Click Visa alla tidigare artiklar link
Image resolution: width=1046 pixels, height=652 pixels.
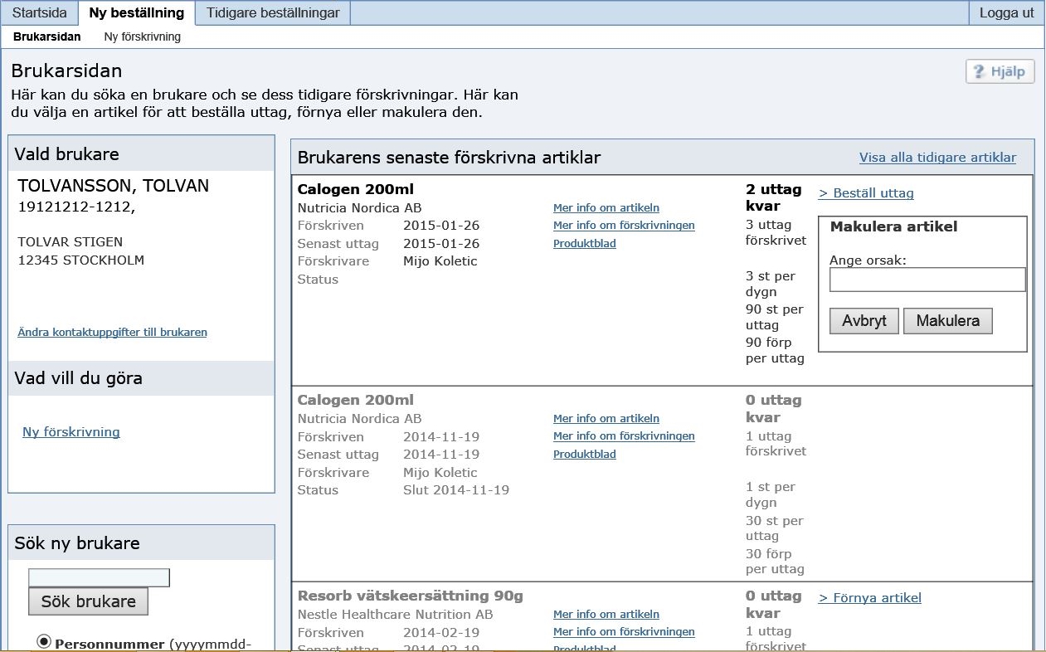(x=937, y=158)
